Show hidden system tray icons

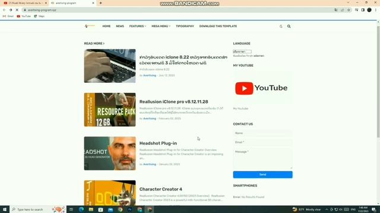coord(327,209)
